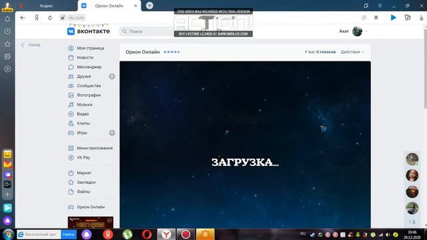Open history clock icon in left panel
Image resolution: width=427 pixels, height=240 pixels.
coord(7,31)
